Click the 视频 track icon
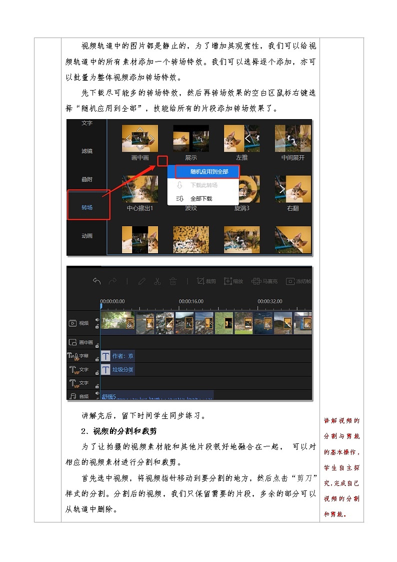 pos(72,323)
